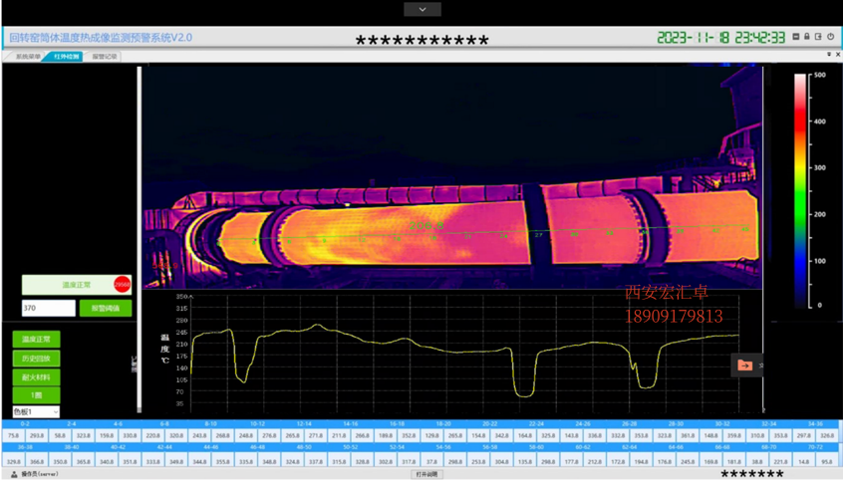Click the 326.8 temperature cell

827,436
